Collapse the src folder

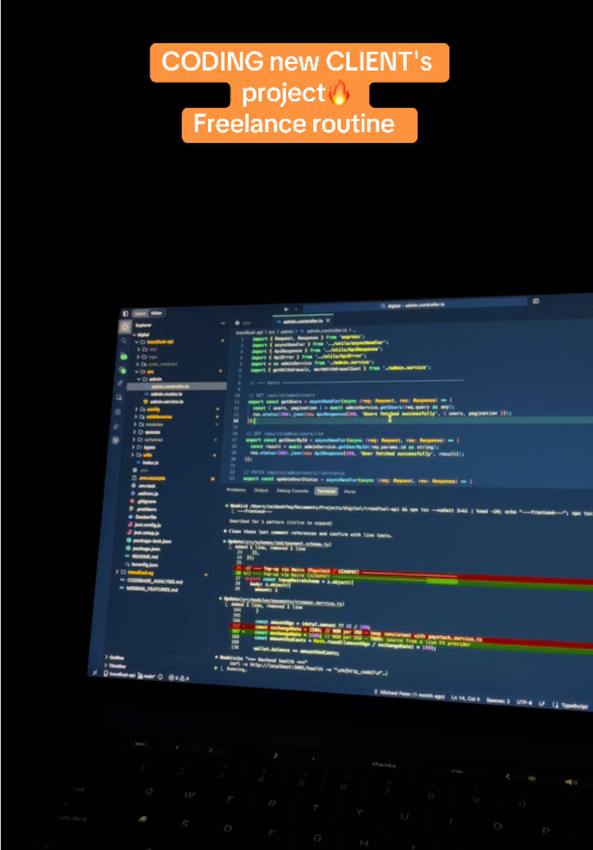tap(145, 371)
